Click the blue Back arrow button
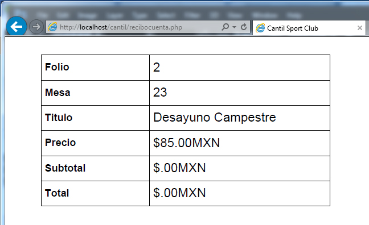 coord(17,27)
